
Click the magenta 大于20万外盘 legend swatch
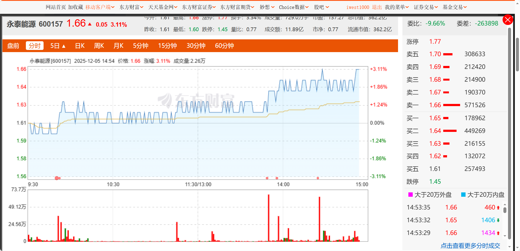tap(410, 195)
